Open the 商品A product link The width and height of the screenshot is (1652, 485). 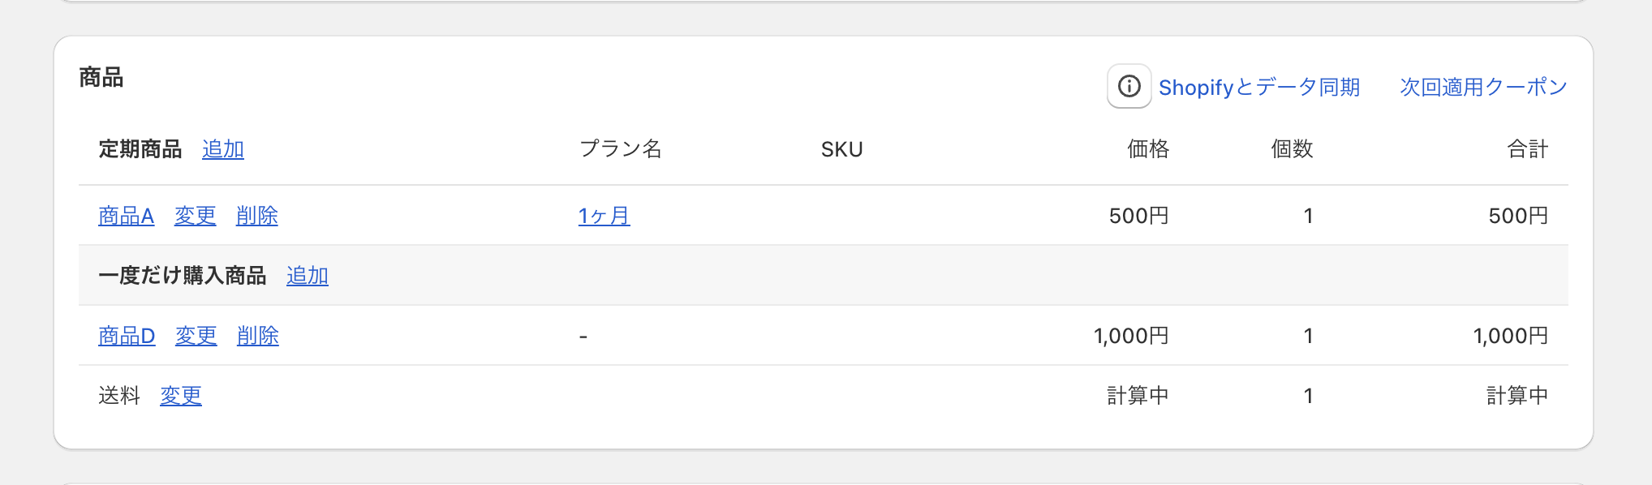126,216
